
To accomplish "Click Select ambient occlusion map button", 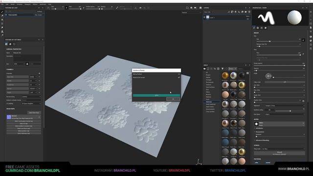I will point(24,126).
